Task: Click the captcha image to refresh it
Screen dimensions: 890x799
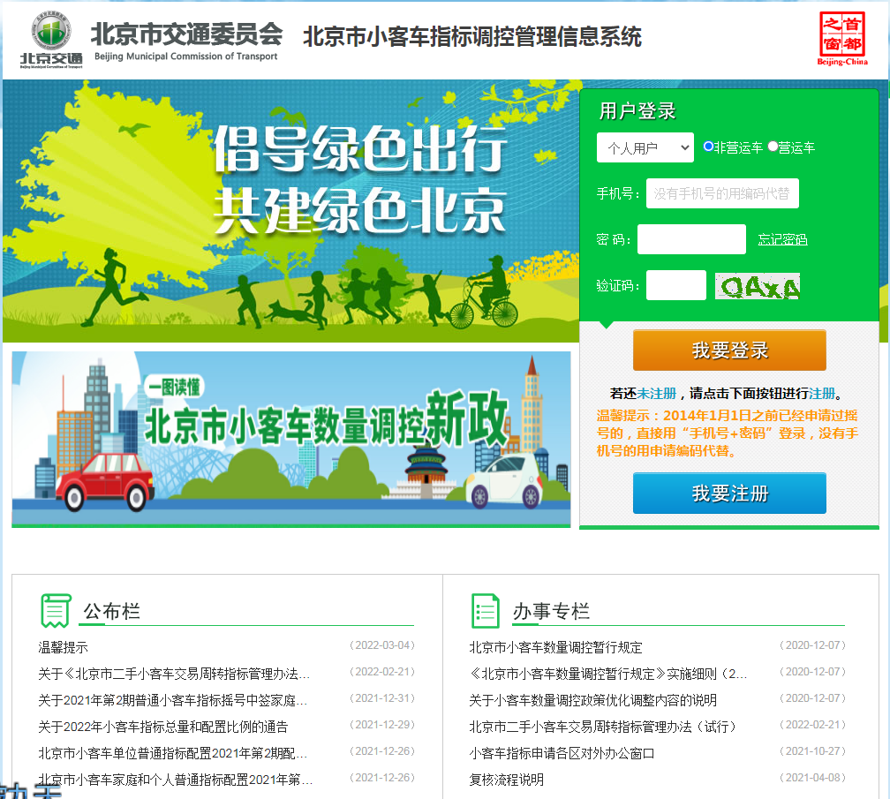Action: (x=757, y=285)
